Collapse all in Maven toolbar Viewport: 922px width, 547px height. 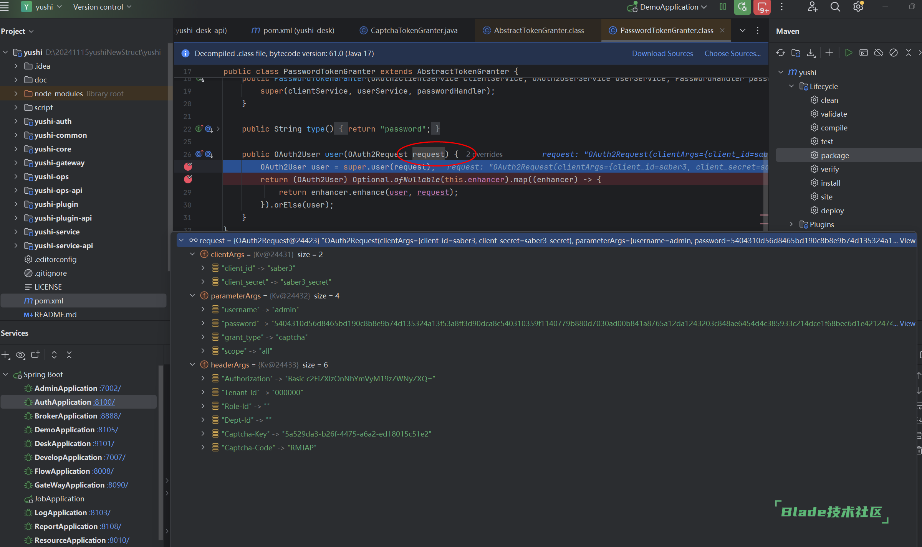[x=909, y=53]
